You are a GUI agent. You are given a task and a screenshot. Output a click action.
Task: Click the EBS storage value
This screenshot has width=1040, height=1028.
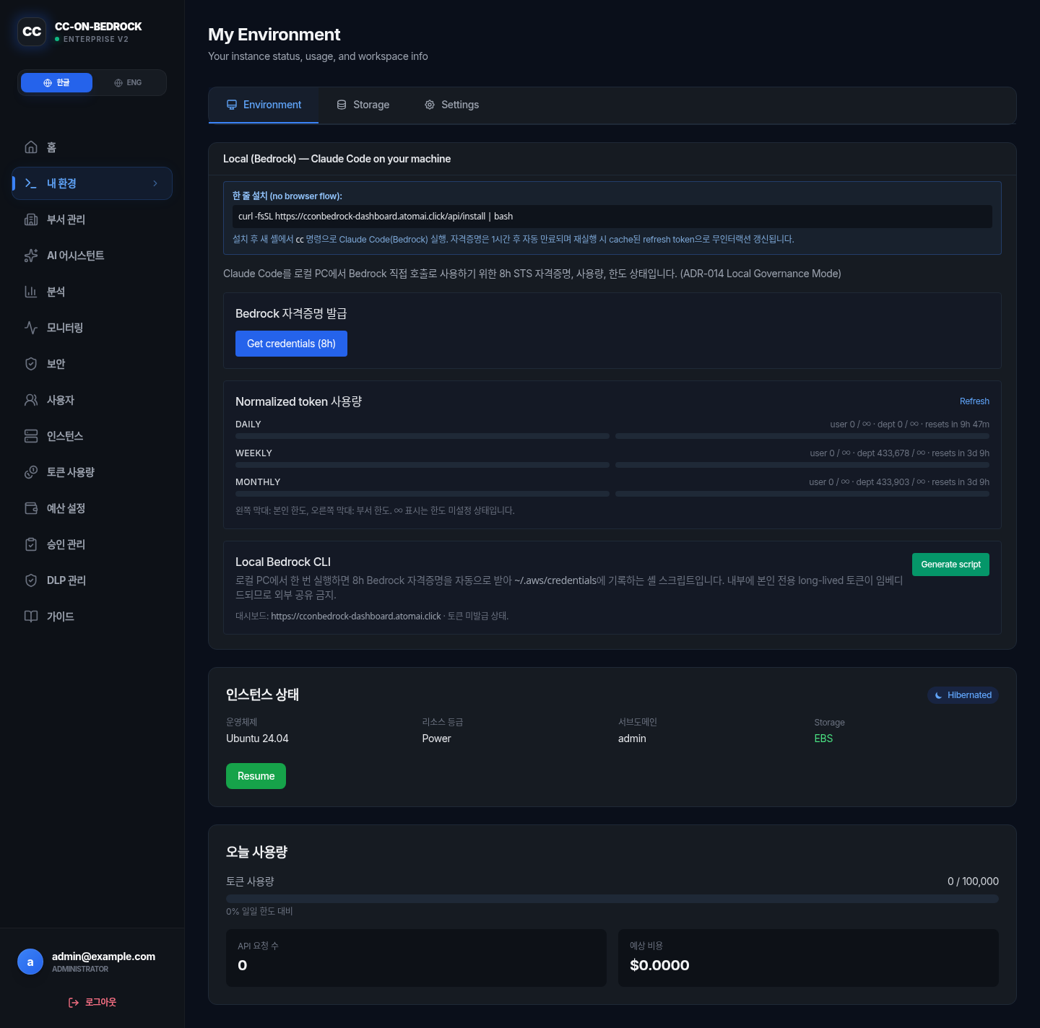coord(823,739)
